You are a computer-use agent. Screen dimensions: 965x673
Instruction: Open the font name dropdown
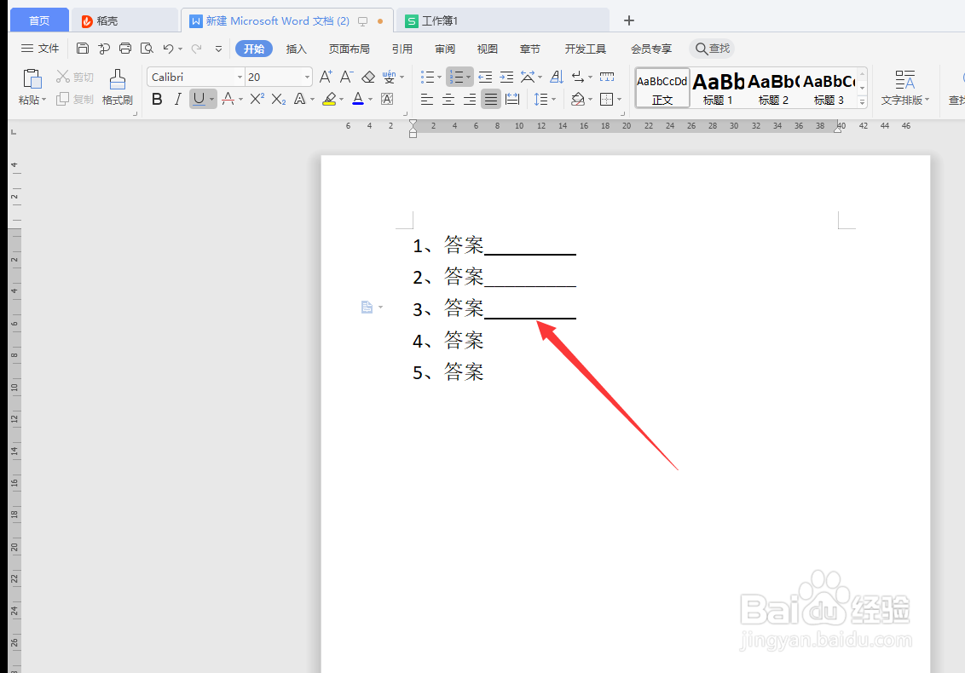click(x=240, y=77)
